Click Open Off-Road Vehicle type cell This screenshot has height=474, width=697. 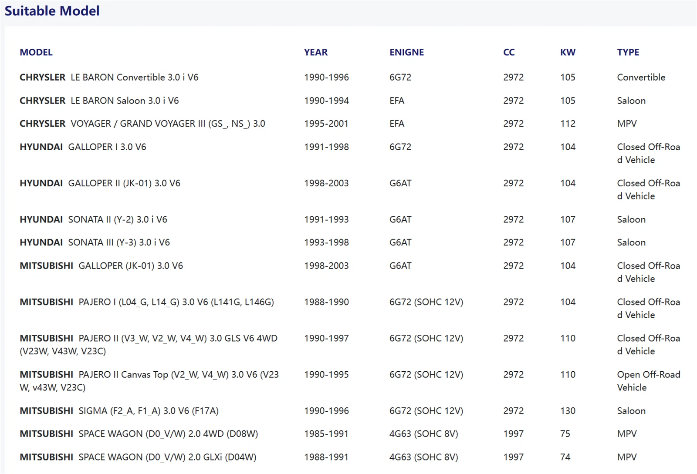pos(649,381)
